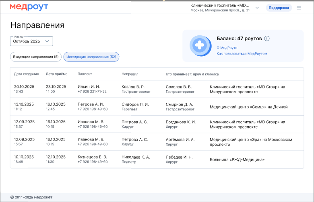This screenshot has width=314, height=202.
Task: Click Медицинский центр «Эра» на Московском проспекте
Action: 251,142
